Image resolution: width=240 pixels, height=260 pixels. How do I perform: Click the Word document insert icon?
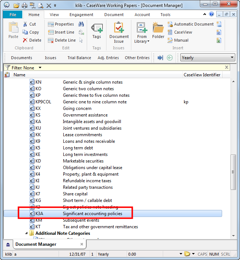[x=219, y=32]
